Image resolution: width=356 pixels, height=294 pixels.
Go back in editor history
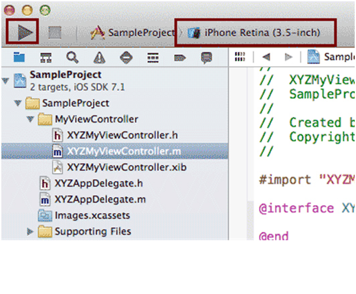click(266, 57)
